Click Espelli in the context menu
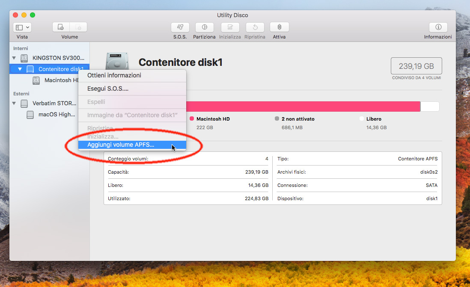Viewport: 470px width, 287px height. point(132,102)
